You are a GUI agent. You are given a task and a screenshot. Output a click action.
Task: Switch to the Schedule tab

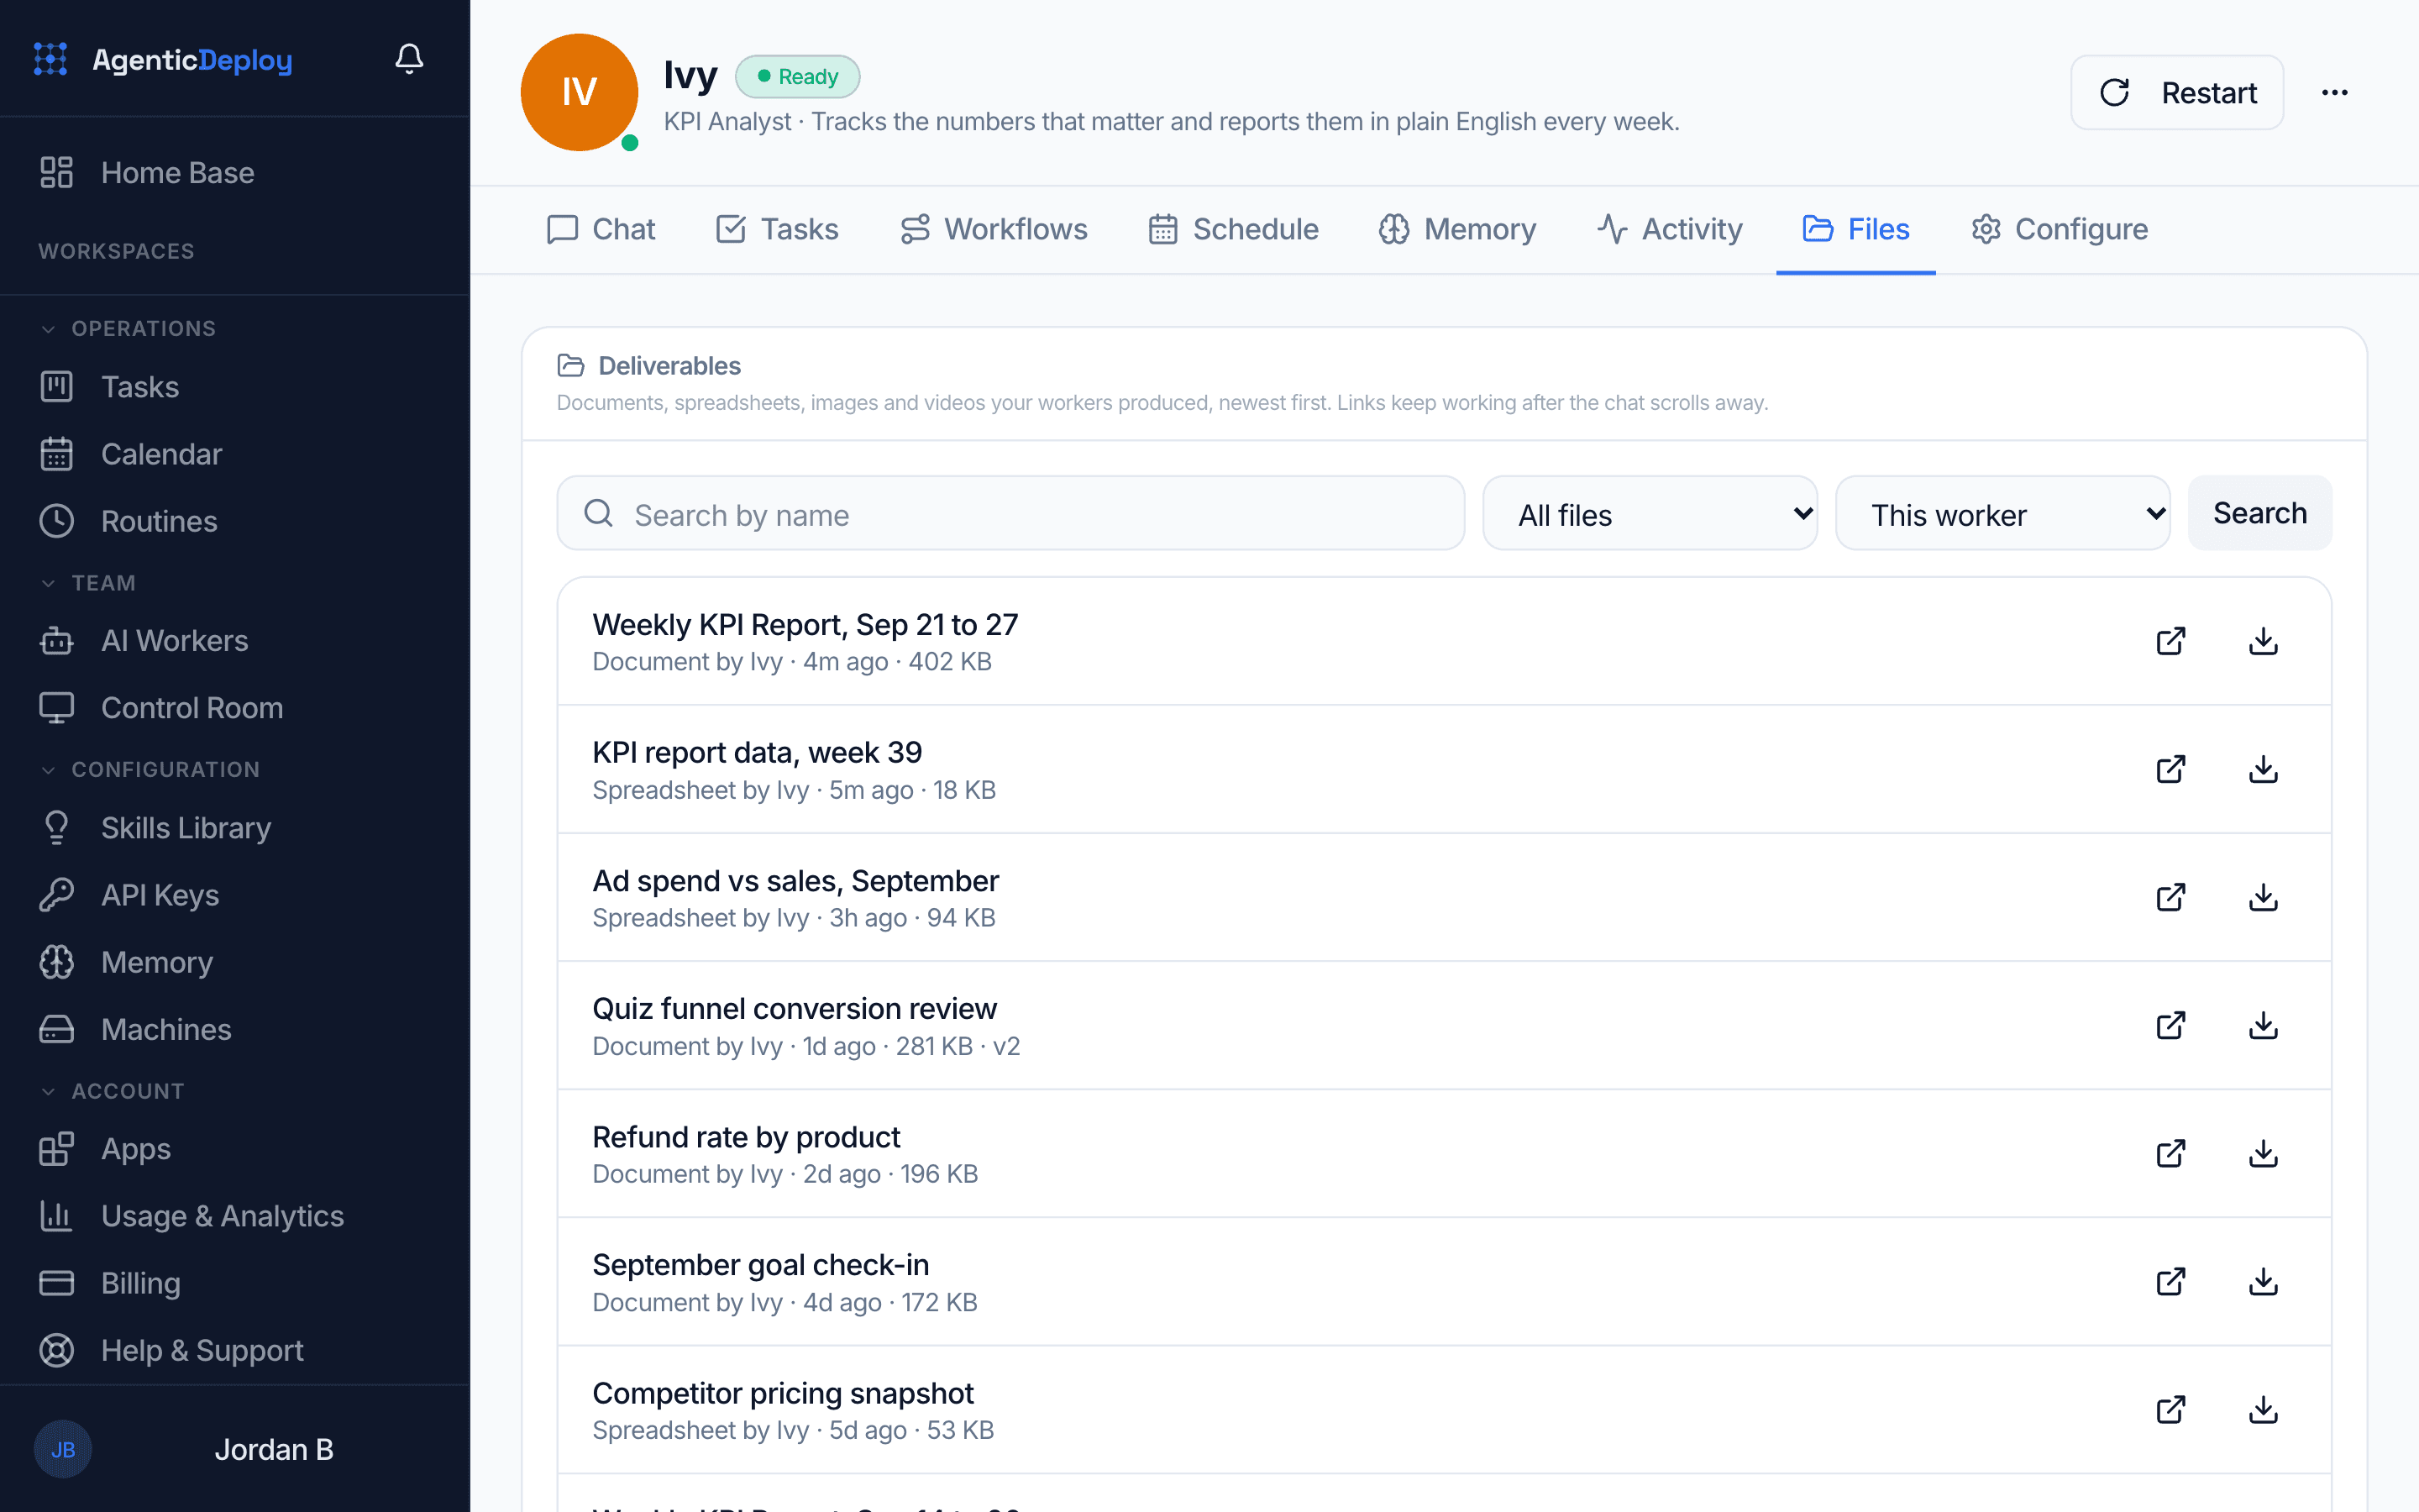pos(1232,229)
